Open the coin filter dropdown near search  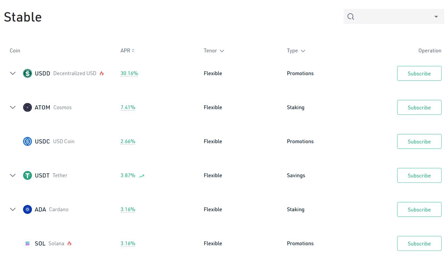coord(436,16)
